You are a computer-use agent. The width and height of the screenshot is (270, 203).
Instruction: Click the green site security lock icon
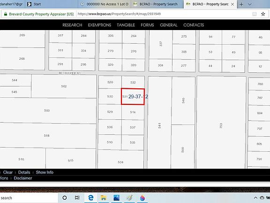tap(6, 14)
